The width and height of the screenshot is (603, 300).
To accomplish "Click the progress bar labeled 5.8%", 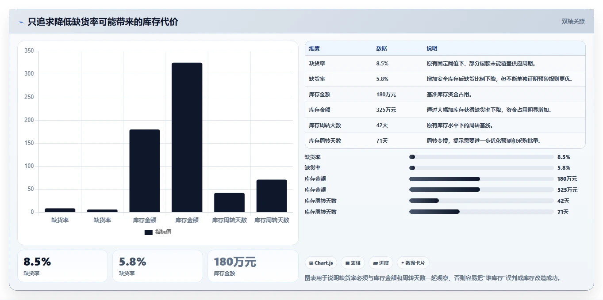I will point(481,168).
